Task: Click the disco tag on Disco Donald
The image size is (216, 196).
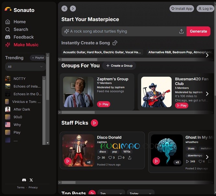Action: 102,152
